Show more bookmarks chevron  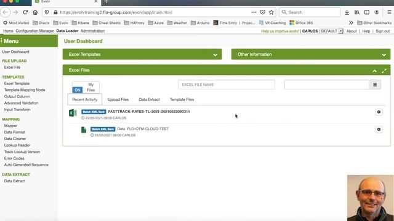click(x=351, y=23)
